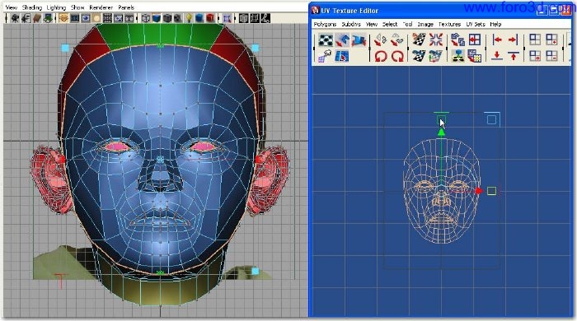Screen dimensions: 577x321
Task: Toggle X-ray shading cube icon
Action: (x=244, y=18)
